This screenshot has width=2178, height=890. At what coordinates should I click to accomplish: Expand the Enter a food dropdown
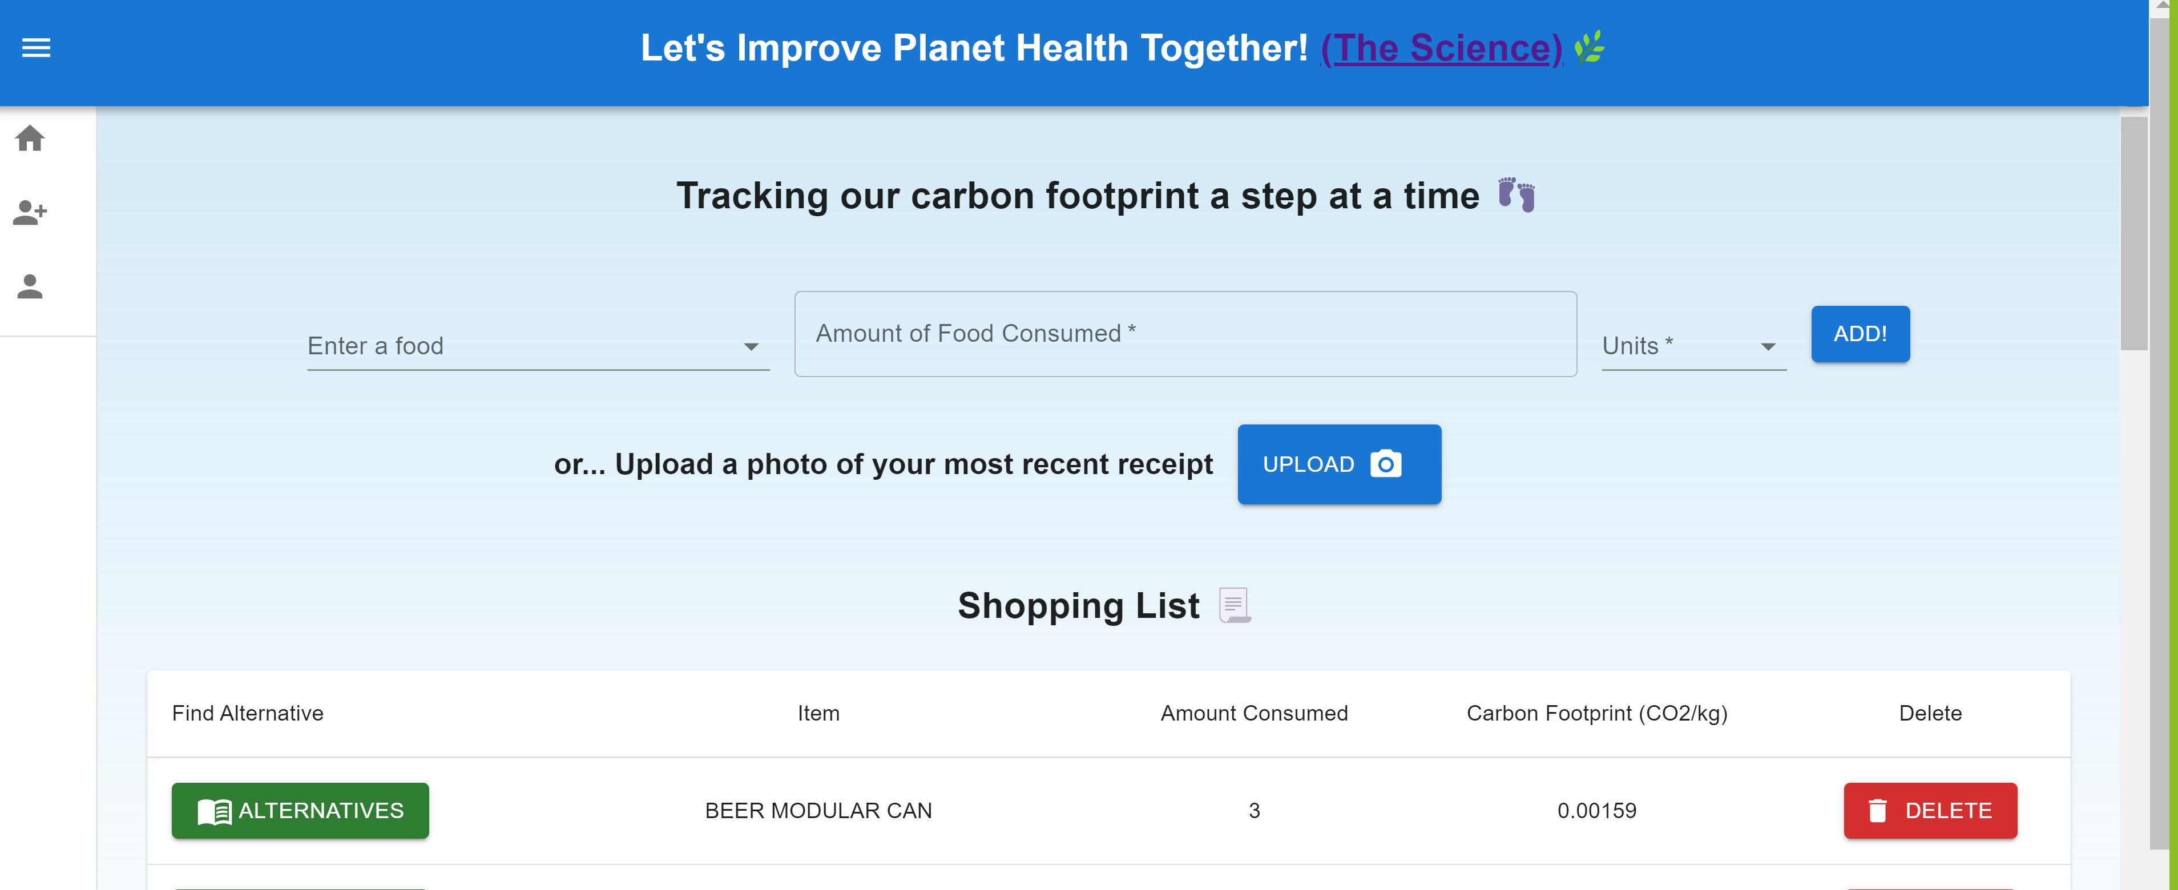tap(751, 346)
